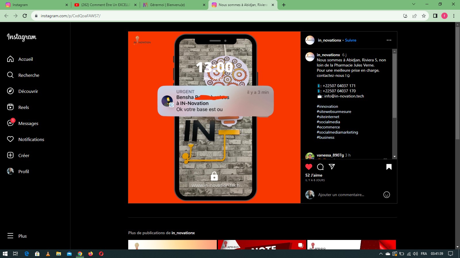Follow in_novationx with Suivre link
Screen dimensions: 460x258
pos(350,40)
